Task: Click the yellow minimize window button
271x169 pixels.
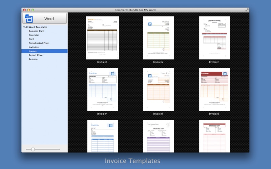Action: [x=29, y=10]
